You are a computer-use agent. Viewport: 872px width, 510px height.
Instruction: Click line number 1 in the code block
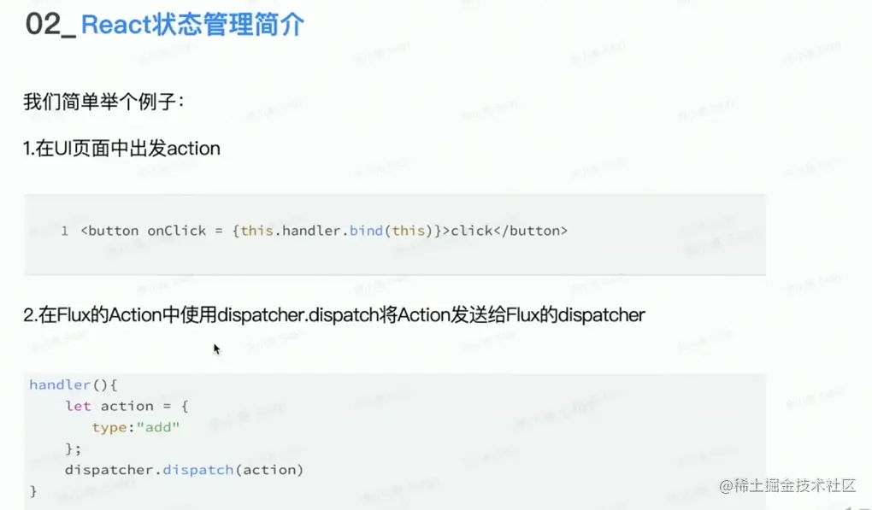(65, 231)
